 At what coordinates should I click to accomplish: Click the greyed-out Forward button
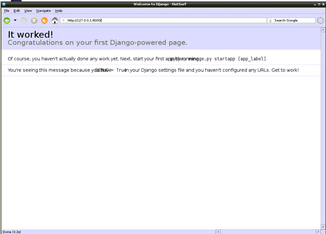click(x=24, y=20)
